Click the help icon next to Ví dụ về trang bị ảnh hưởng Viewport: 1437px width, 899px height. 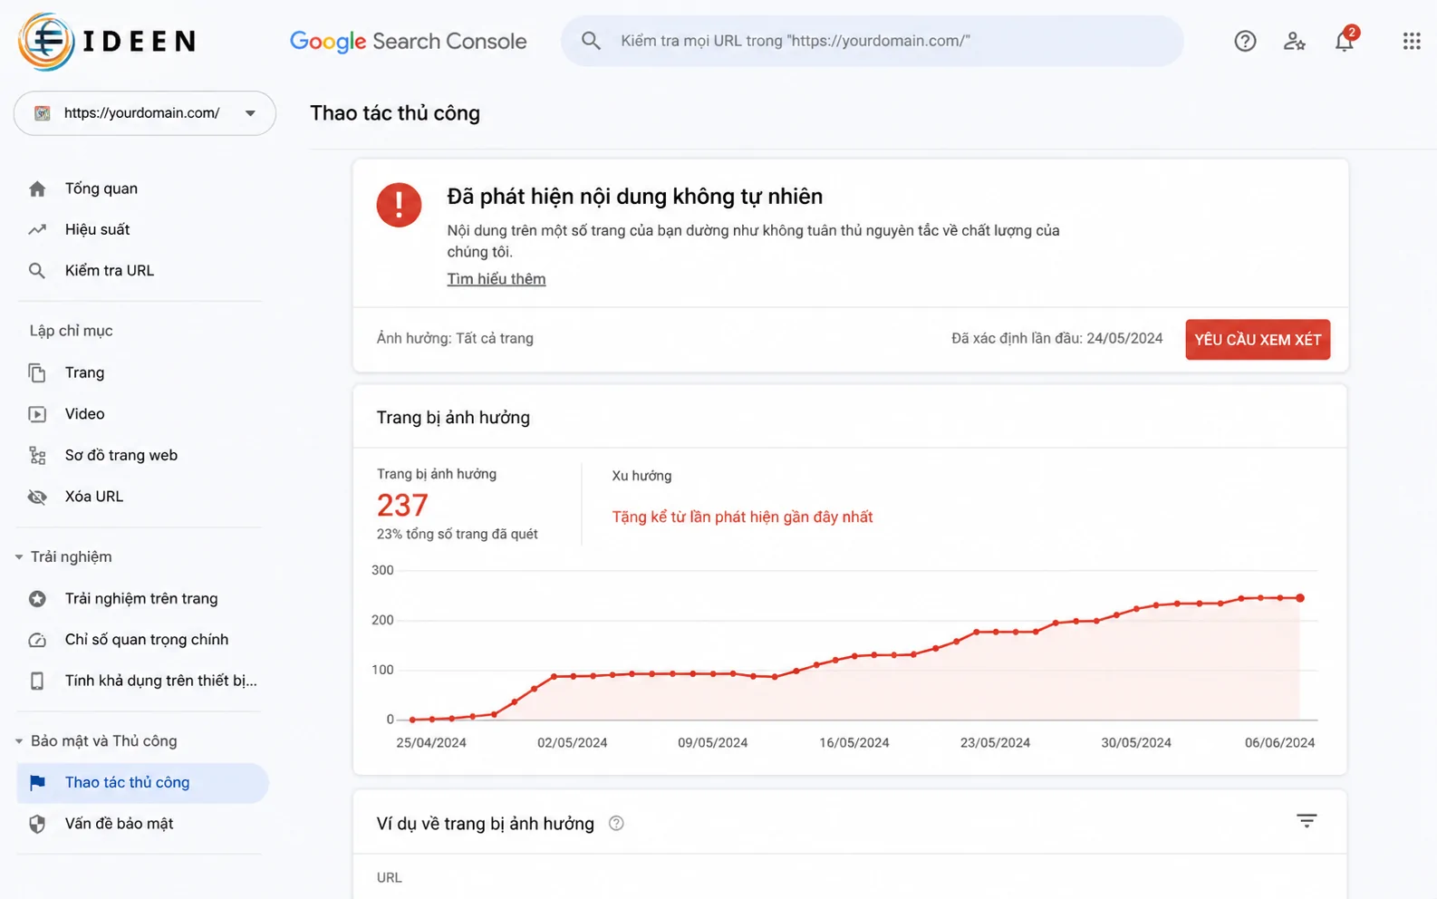point(616,823)
